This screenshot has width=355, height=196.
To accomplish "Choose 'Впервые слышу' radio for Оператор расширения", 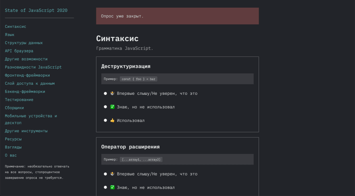I will [105, 174].
